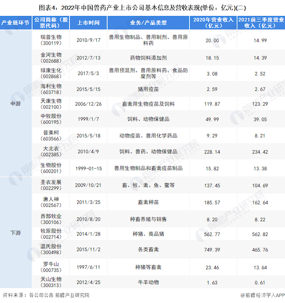Click 2020 revenue value 119.87
This screenshot has width=285, height=303.
[212, 104]
